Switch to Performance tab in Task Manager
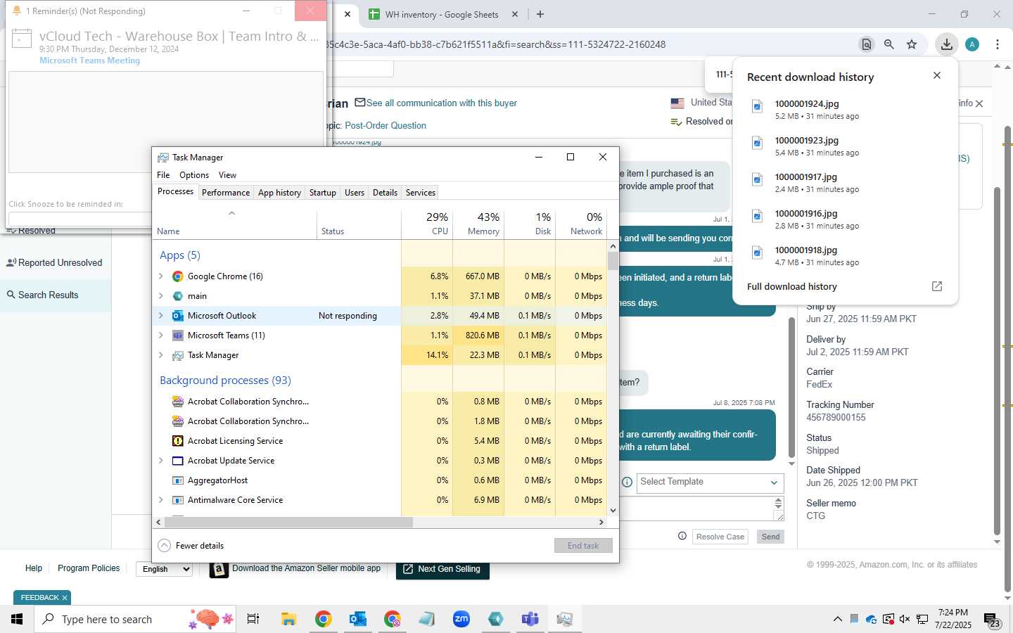This screenshot has width=1013, height=633. pos(225,193)
